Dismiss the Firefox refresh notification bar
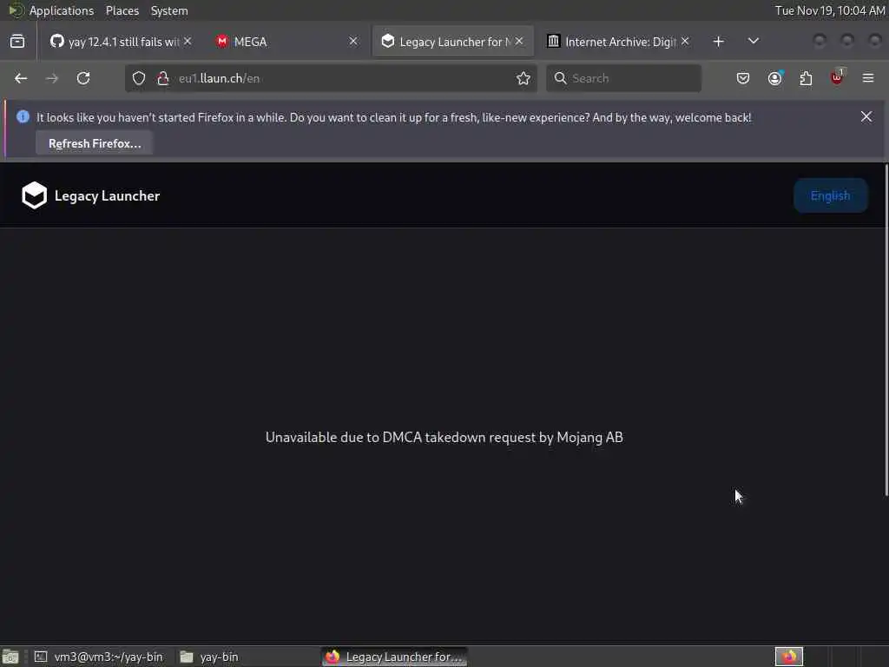 point(866,117)
